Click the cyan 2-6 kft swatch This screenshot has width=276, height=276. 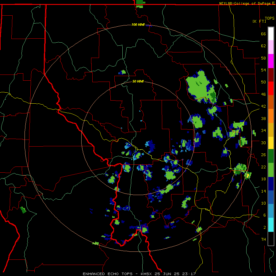click(x=271, y=225)
